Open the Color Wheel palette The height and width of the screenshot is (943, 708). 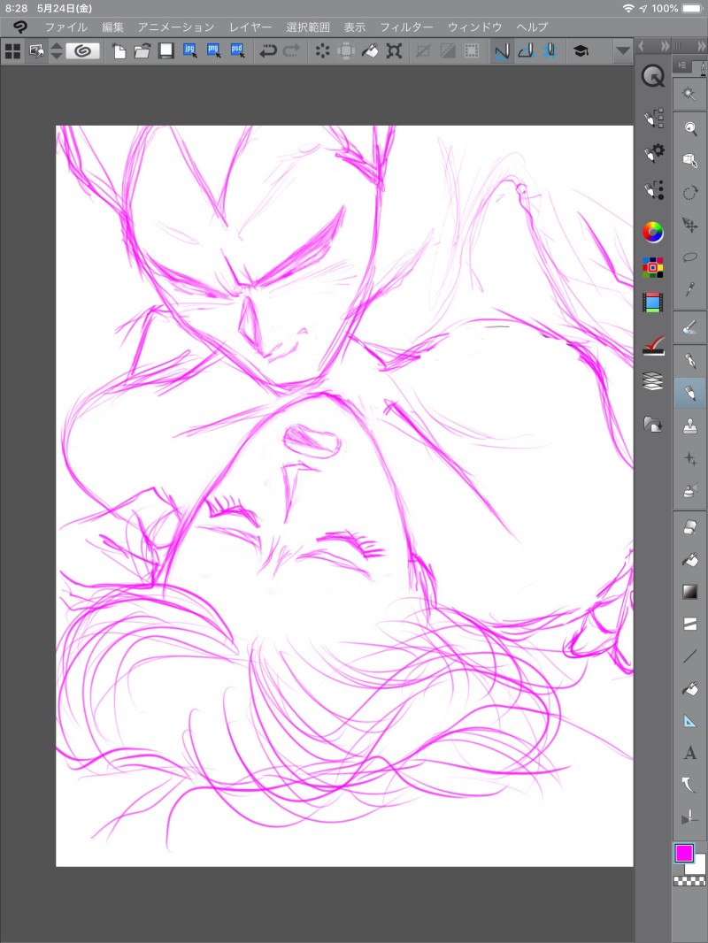(652, 232)
